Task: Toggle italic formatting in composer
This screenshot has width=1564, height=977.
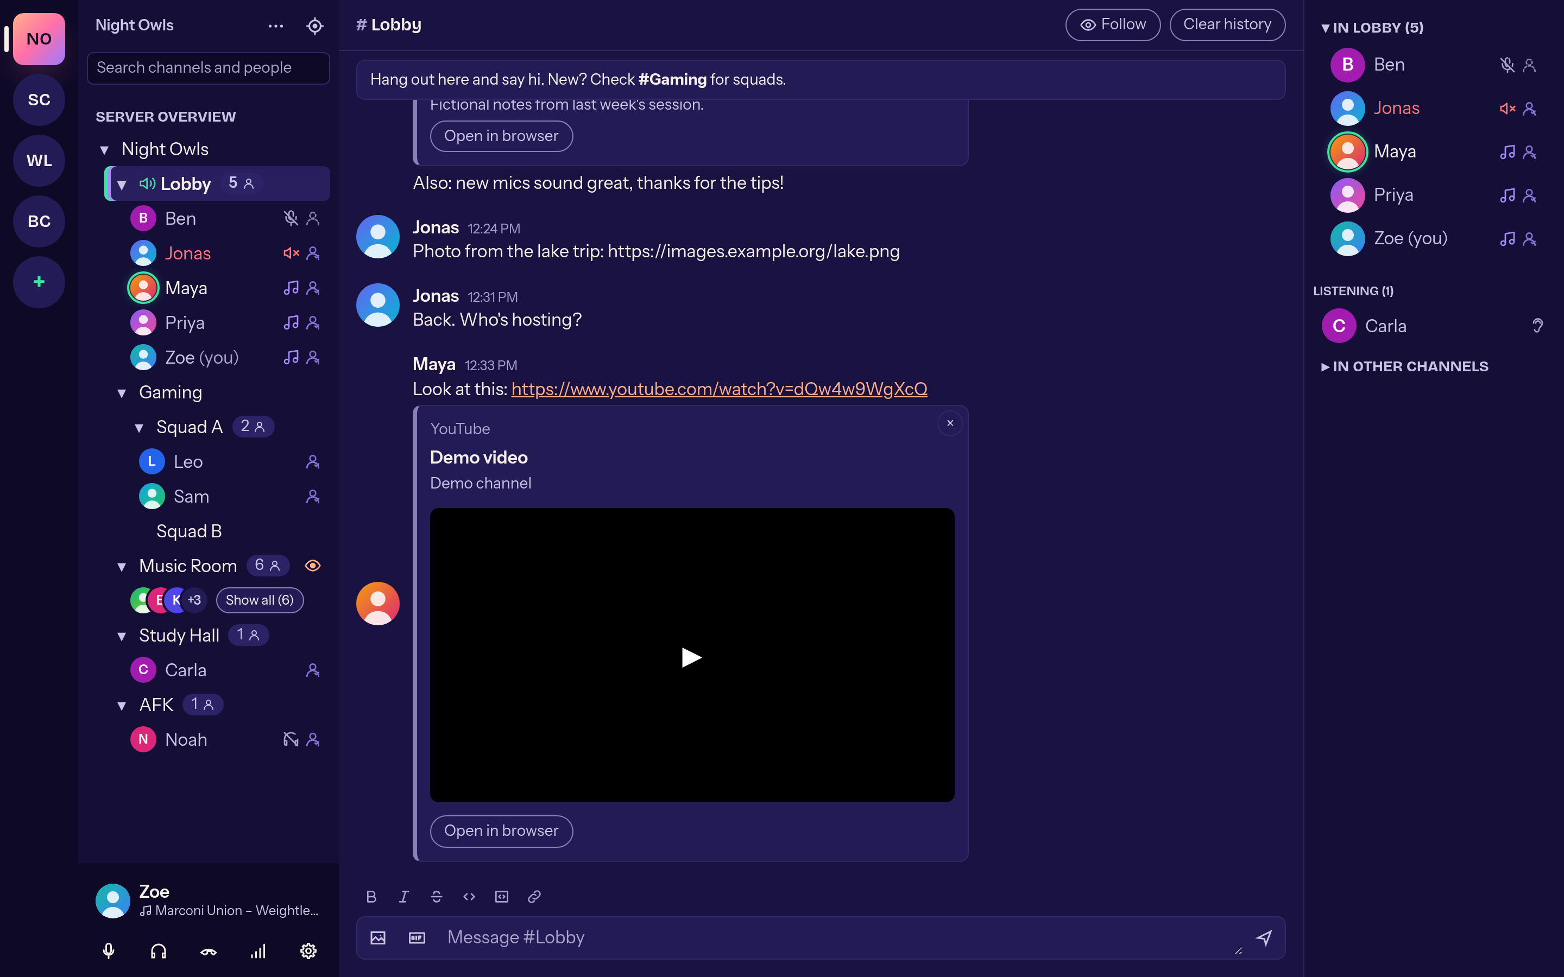Action: tap(404, 896)
